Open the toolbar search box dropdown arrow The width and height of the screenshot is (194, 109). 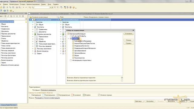[50, 7]
